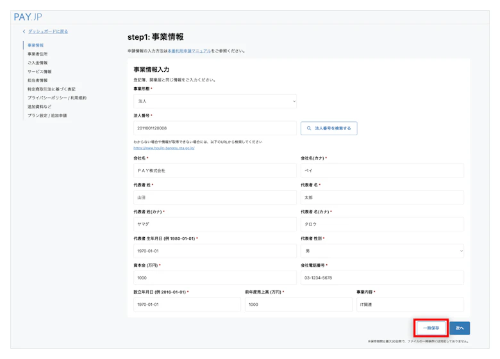Image resolution: width=500 pixels, height=359 pixels.
Task: Open the 代表者 性別 dropdown showing 男
Action: (382, 251)
